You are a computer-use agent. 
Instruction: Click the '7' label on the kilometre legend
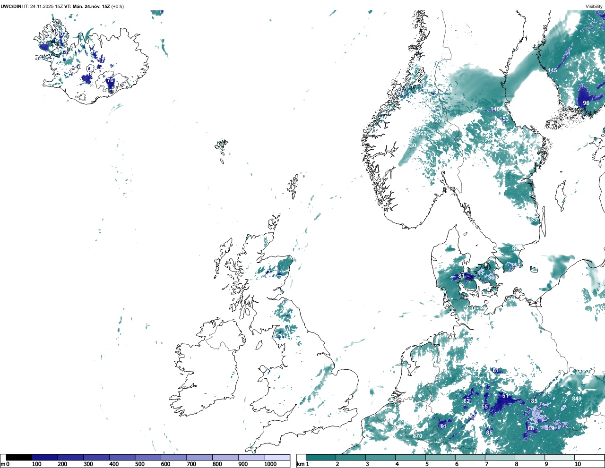(x=486, y=464)
